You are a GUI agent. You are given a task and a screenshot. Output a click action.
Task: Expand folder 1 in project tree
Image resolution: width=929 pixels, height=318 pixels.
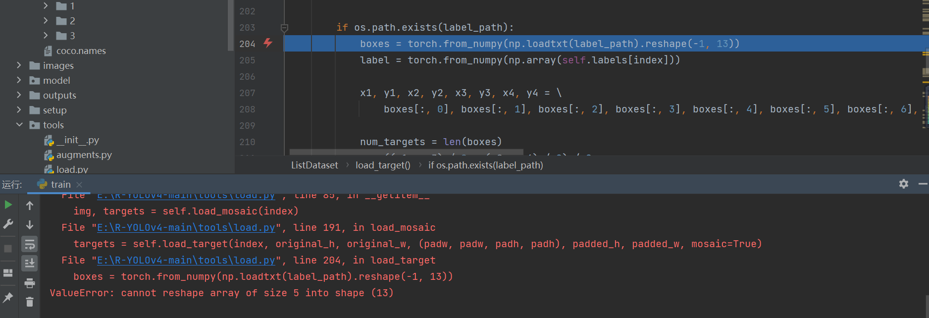point(46,6)
